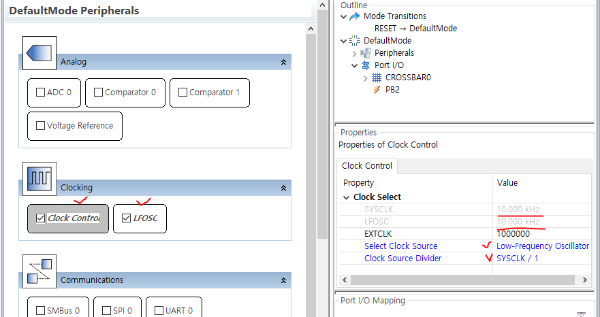Enable the ADC 0 checkbox
Image resolution: width=600 pixels, height=317 pixels.
(40, 93)
